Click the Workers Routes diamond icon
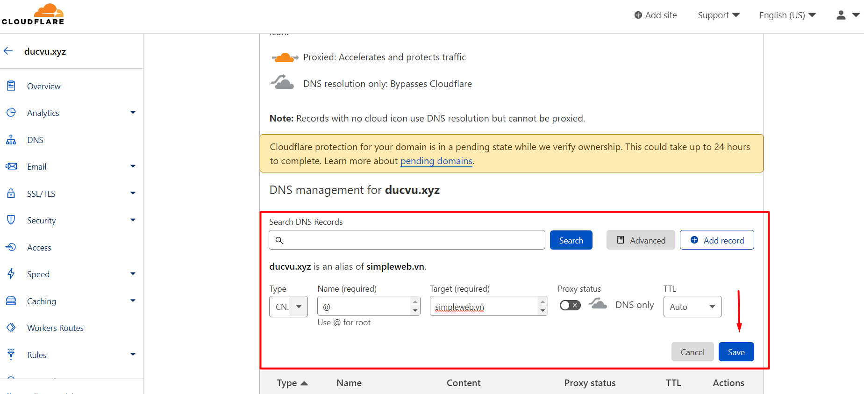864x394 pixels. [11, 328]
